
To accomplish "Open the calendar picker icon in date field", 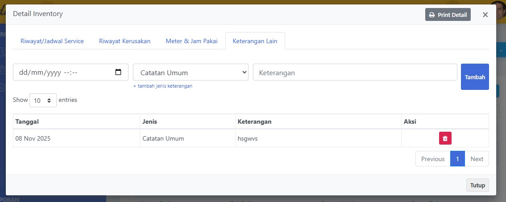I will [118, 72].
